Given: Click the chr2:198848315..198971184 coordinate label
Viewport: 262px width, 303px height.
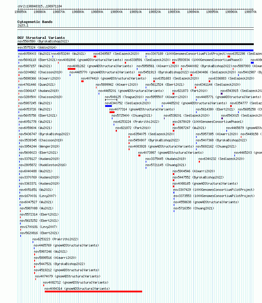Looking at the screenshot, I should pos(40,6).
